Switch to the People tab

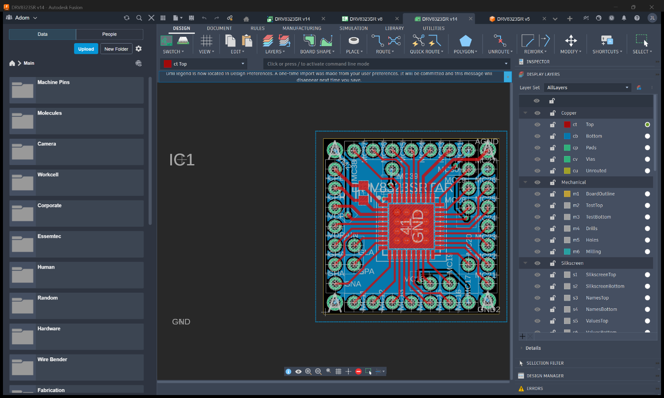pyautogui.click(x=109, y=34)
